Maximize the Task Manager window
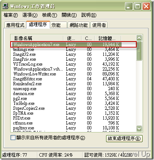The height and width of the screenshot is (160, 154). [x=137, y=6]
